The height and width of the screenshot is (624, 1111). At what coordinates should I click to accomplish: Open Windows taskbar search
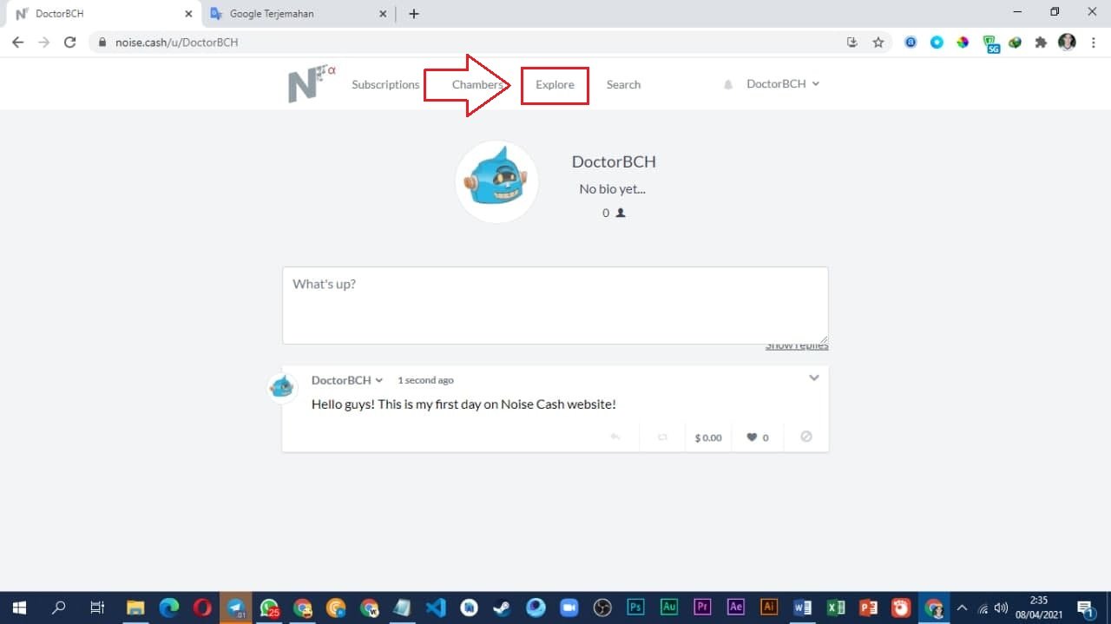[x=58, y=608]
